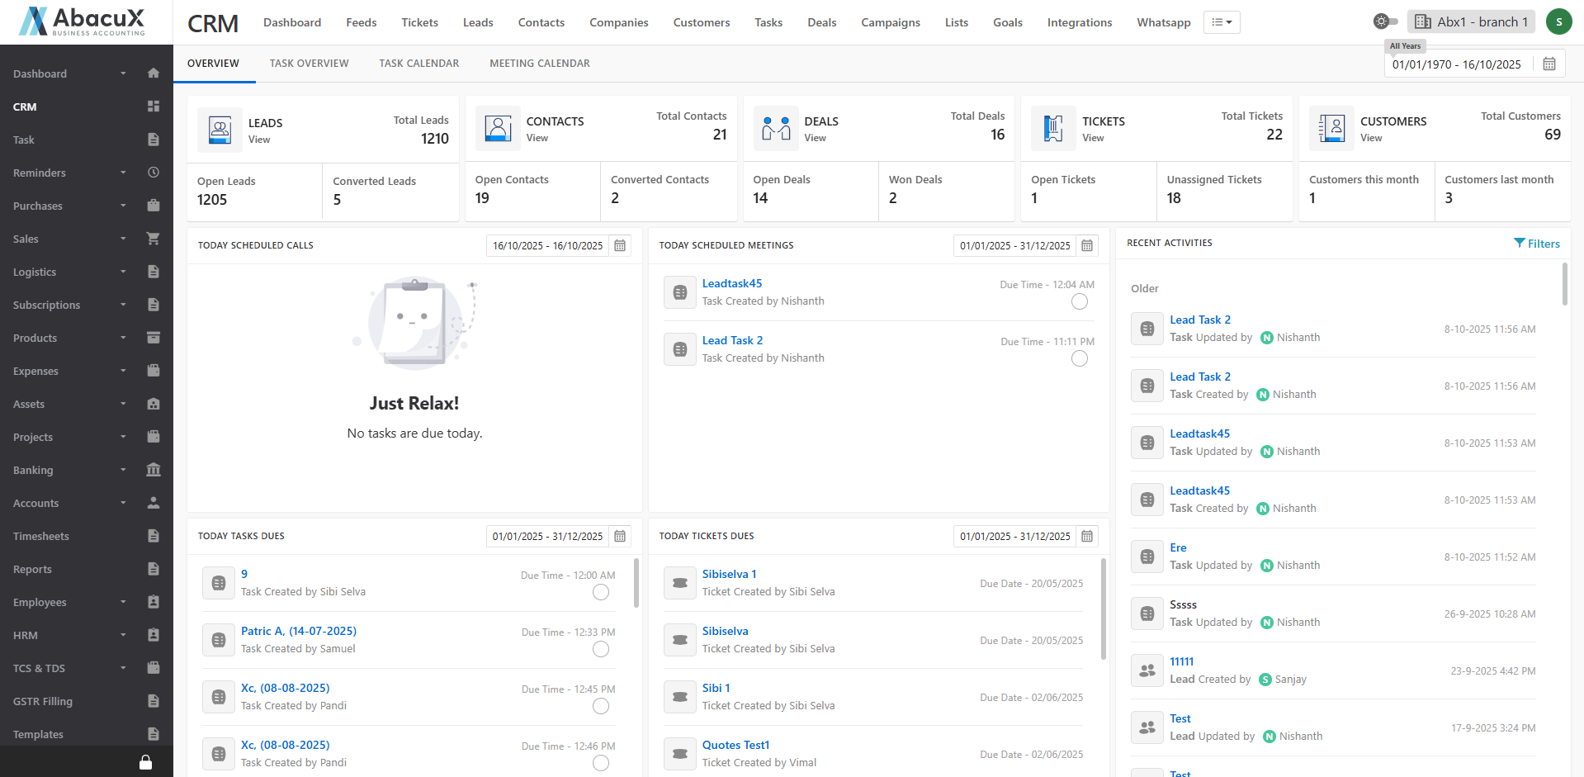The height and width of the screenshot is (777, 1584).
Task: Click the green user avatar icon
Action: [1558, 22]
